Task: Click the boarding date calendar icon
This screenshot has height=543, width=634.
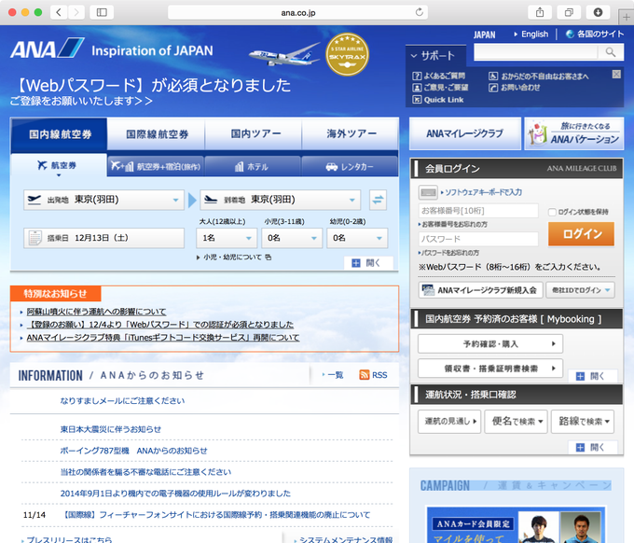Action: 34,238
